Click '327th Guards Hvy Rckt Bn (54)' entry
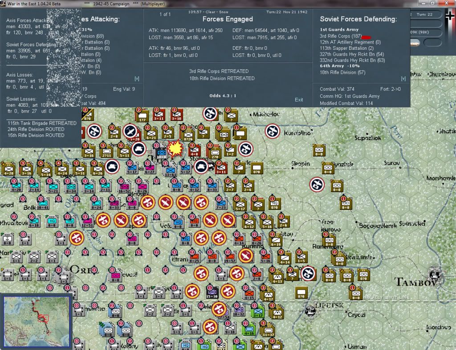Screen dimensions: 456x350 pos(352,54)
